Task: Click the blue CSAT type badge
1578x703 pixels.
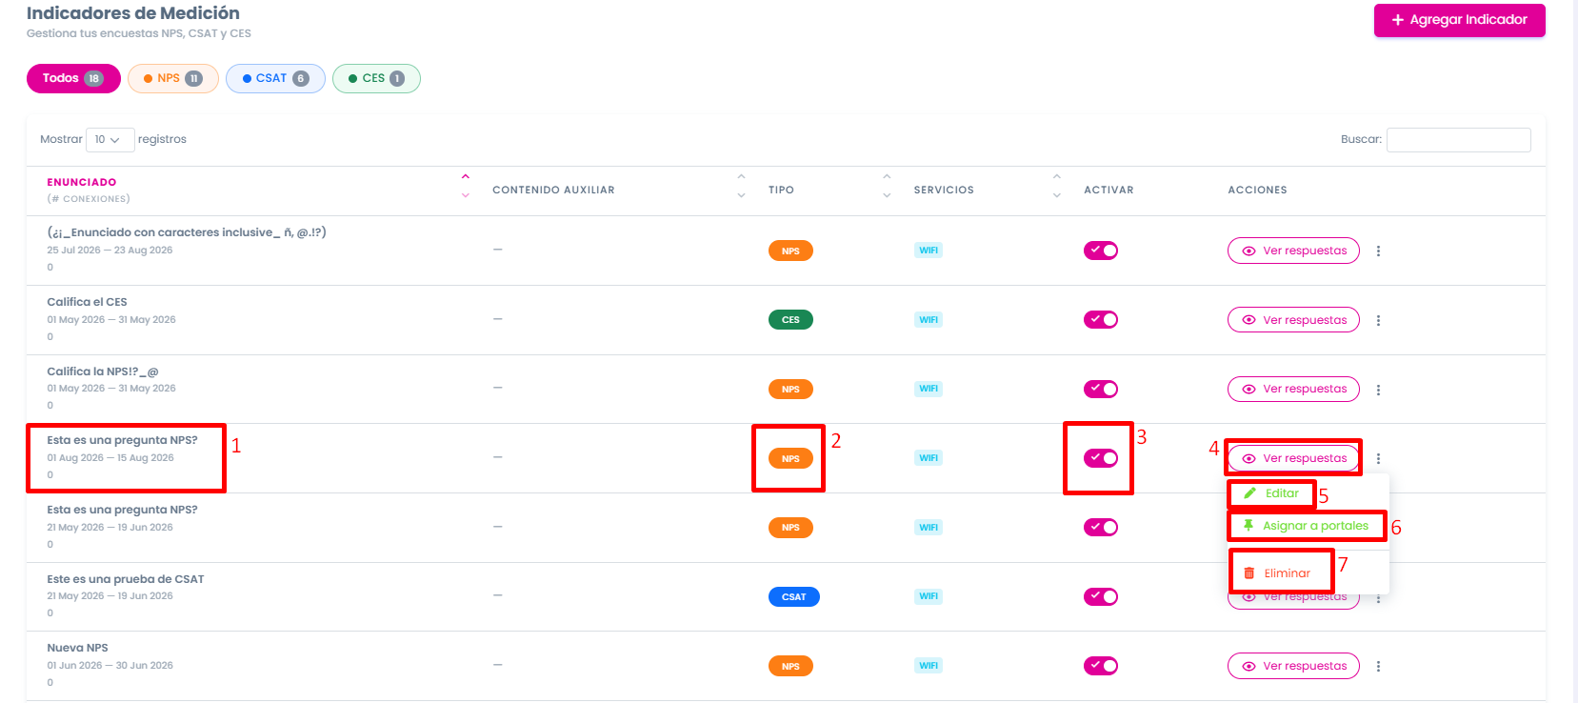Action: coord(794,597)
